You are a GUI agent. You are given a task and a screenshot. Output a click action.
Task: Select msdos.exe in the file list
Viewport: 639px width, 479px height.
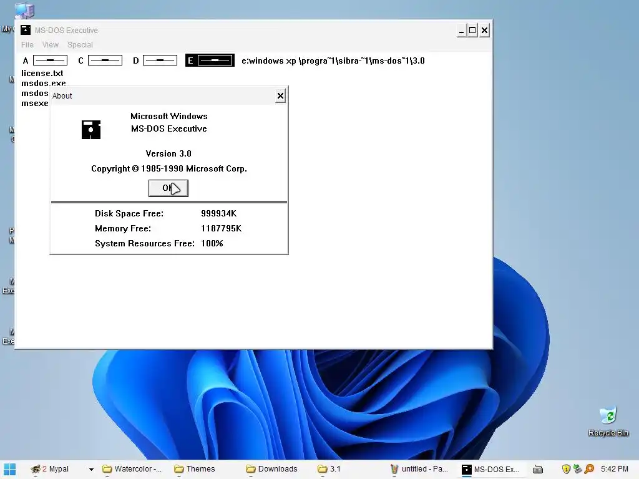[x=44, y=83]
